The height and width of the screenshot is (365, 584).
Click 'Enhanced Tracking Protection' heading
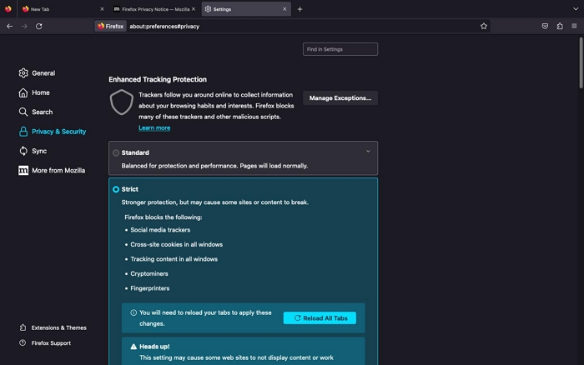[x=158, y=79]
